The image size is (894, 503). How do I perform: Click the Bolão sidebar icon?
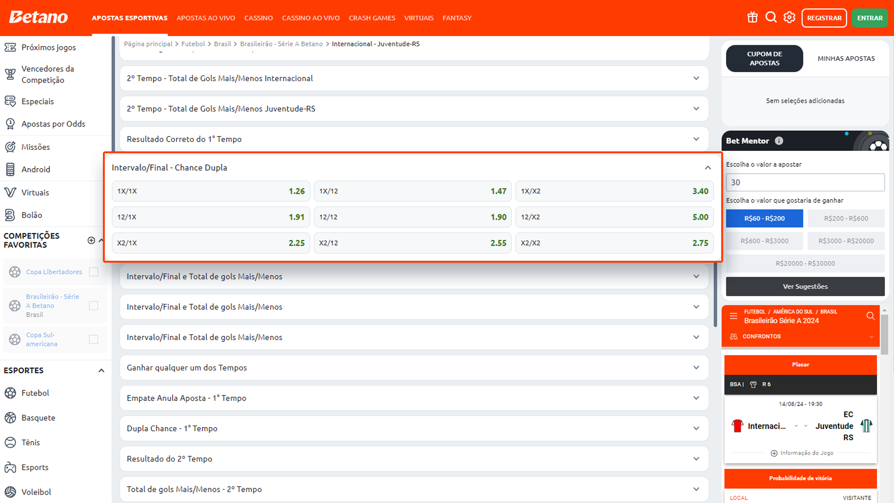coord(10,215)
